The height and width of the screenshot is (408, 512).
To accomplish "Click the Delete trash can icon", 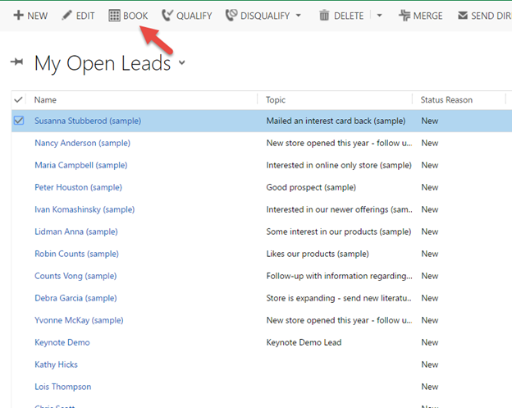I will pos(324,16).
